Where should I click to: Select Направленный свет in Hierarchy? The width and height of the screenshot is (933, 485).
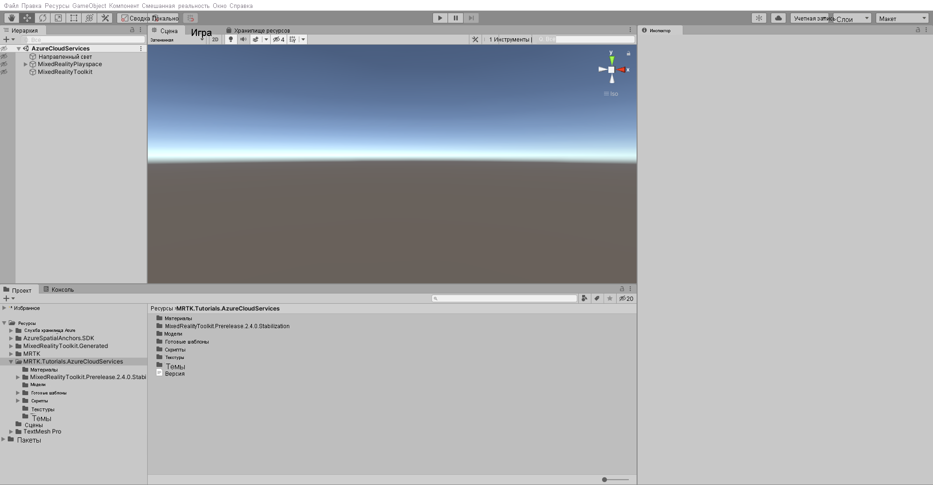pos(65,56)
